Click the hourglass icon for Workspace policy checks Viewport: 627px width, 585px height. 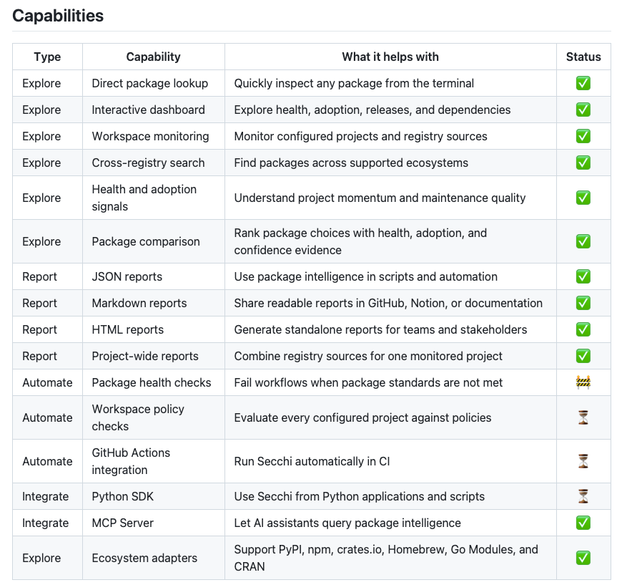tap(583, 417)
